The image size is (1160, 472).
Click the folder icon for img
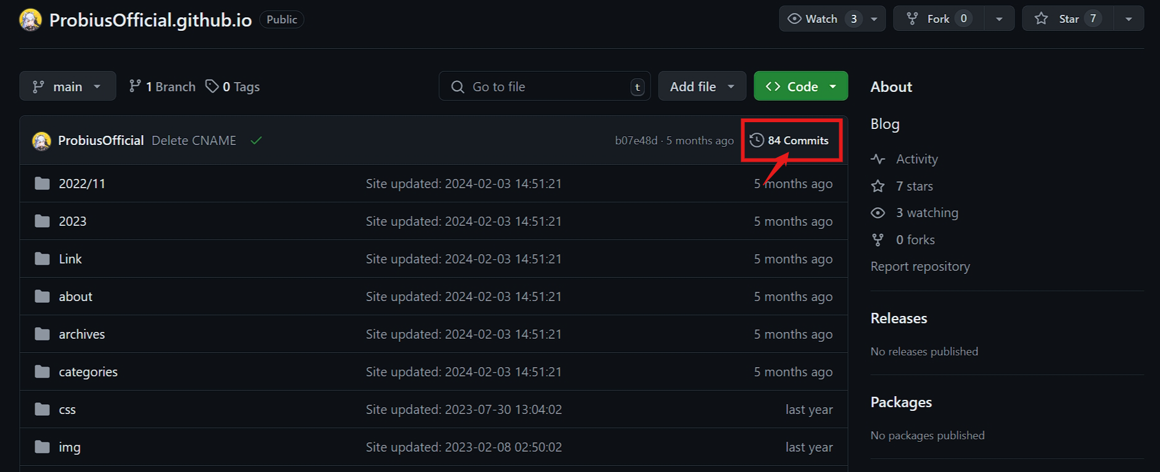point(42,447)
